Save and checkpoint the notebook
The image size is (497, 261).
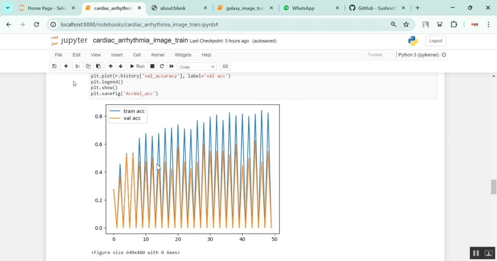point(54,66)
